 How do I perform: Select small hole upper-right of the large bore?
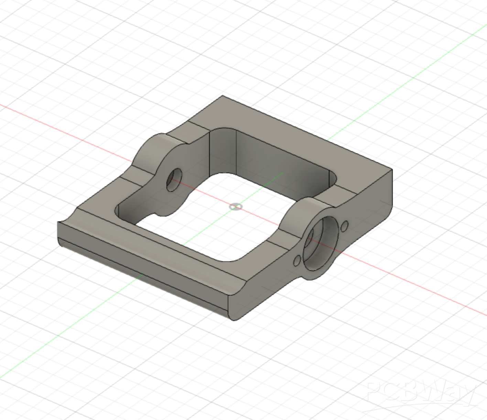pyautogui.click(x=344, y=226)
